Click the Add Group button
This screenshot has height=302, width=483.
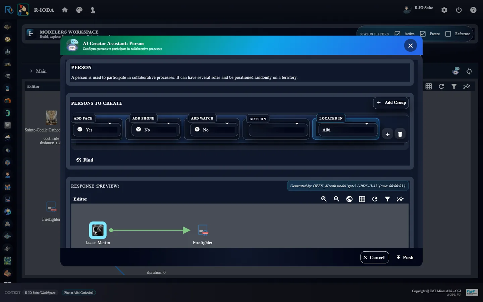391,103
